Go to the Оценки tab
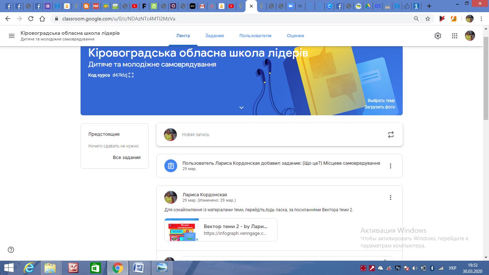This screenshot has width=489, height=275. tap(295, 36)
